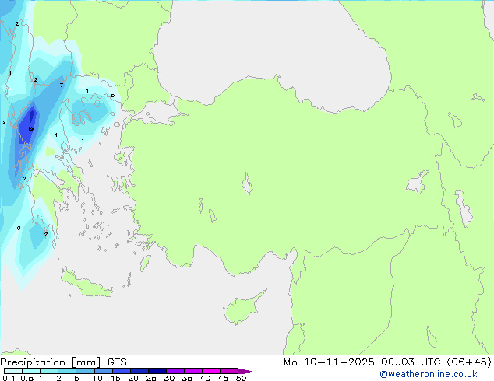Click the date text 'Mo 10-11-2025'
The width and height of the screenshot is (494, 381).
[x=329, y=362]
